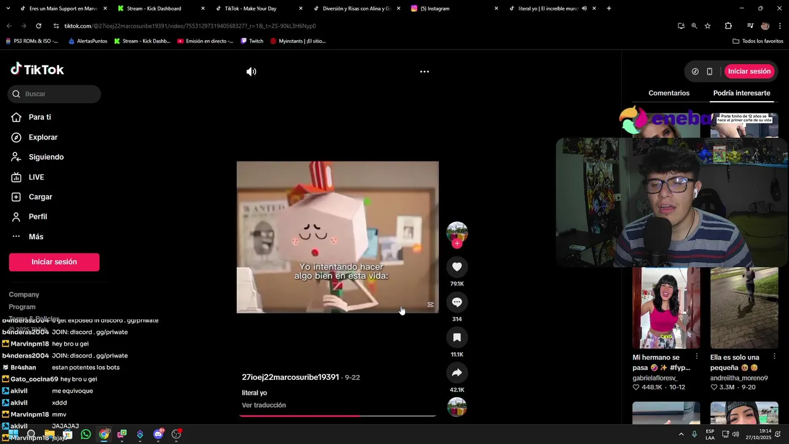Reload the page in Chrome
789x444 pixels.
(38, 26)
